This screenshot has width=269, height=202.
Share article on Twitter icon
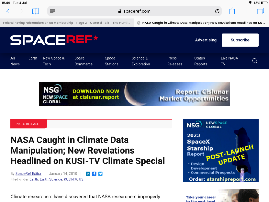[x=101, y=174]
